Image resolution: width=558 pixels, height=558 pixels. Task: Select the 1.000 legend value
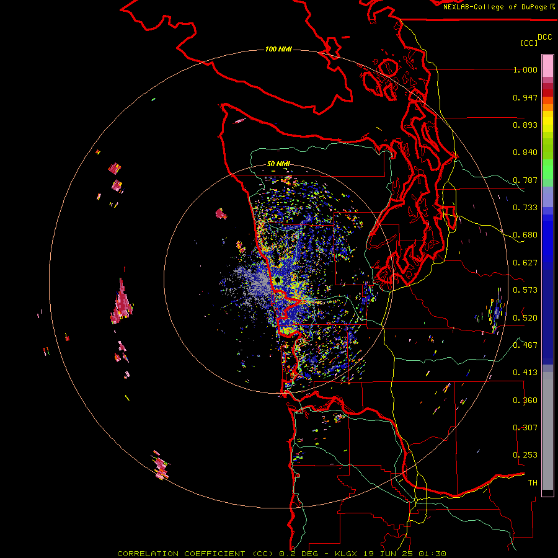tap(525, 69)
